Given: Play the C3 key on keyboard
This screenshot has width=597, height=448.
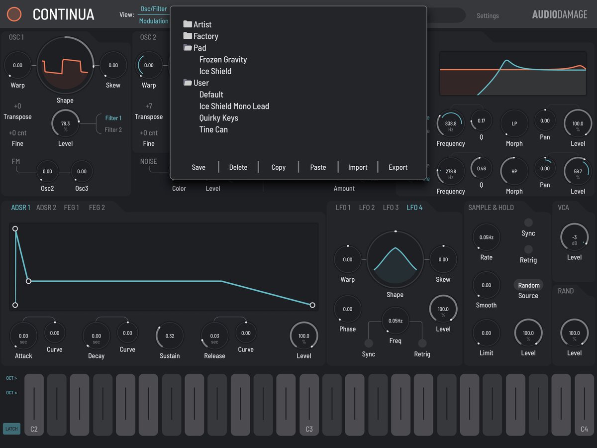Looking at the screenshot, I should point(309,405).
